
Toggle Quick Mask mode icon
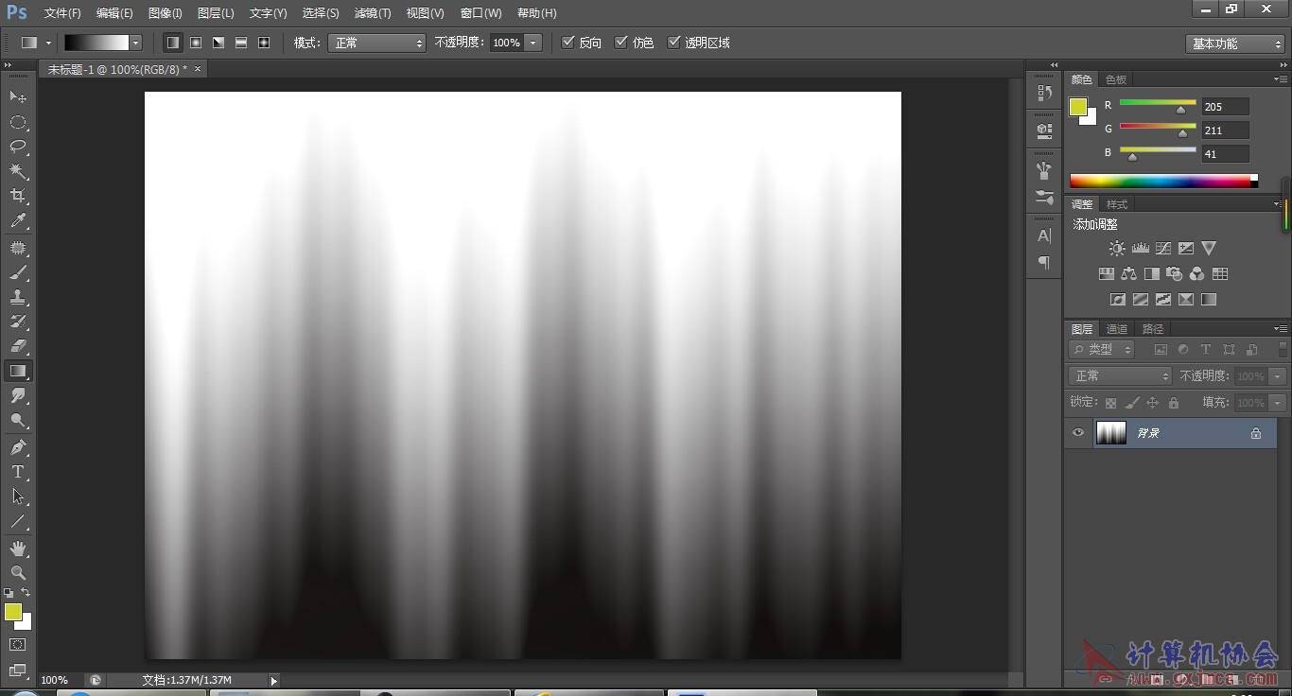[x=18, y=645]
